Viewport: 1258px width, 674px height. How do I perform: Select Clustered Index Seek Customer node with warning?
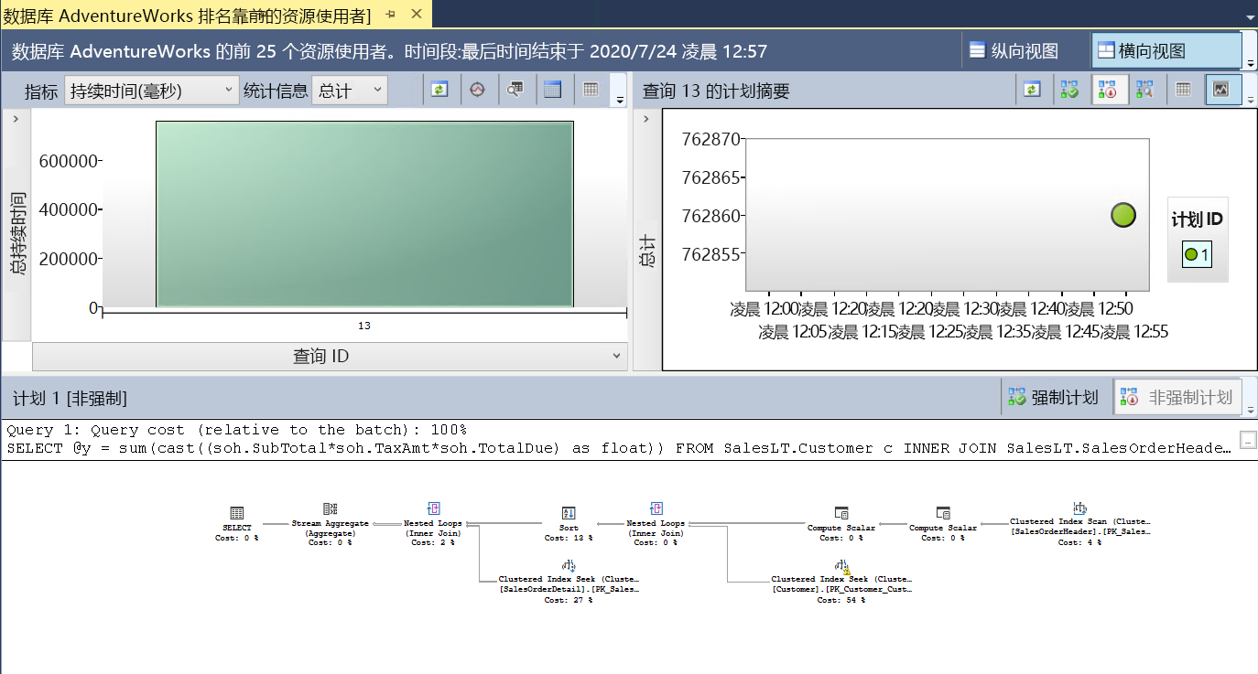pos(841,582)
